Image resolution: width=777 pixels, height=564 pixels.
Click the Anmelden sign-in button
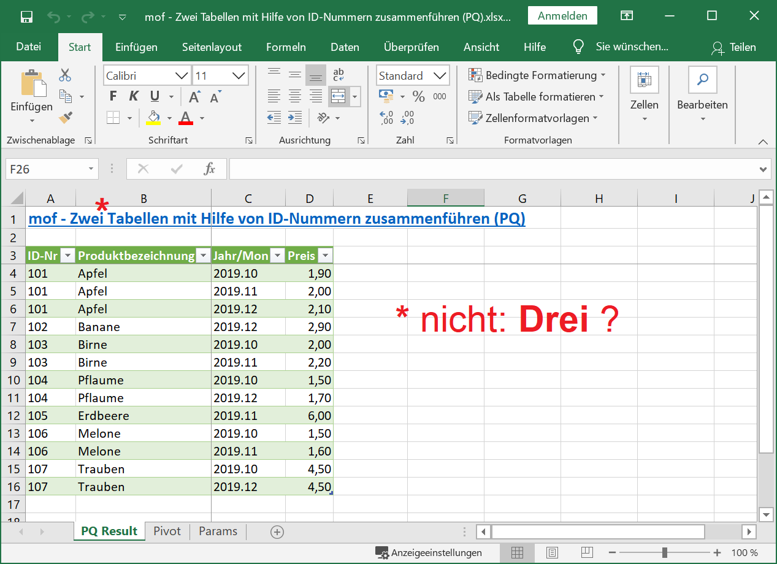point(562,16)
